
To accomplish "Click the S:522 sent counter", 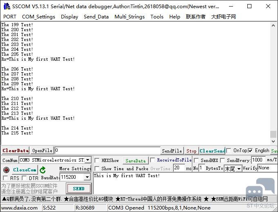I will (x=49, y=208).
